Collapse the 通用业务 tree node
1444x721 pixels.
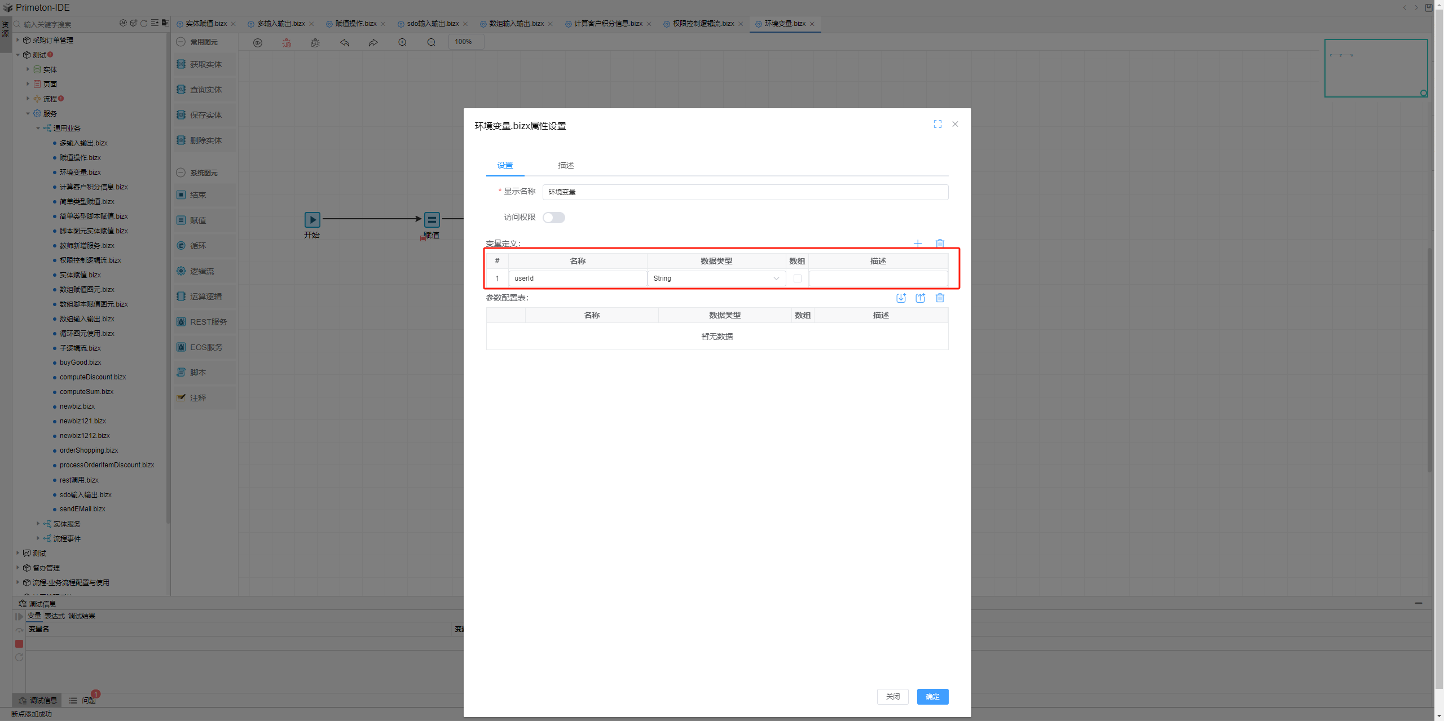click(x=38, y=128)
